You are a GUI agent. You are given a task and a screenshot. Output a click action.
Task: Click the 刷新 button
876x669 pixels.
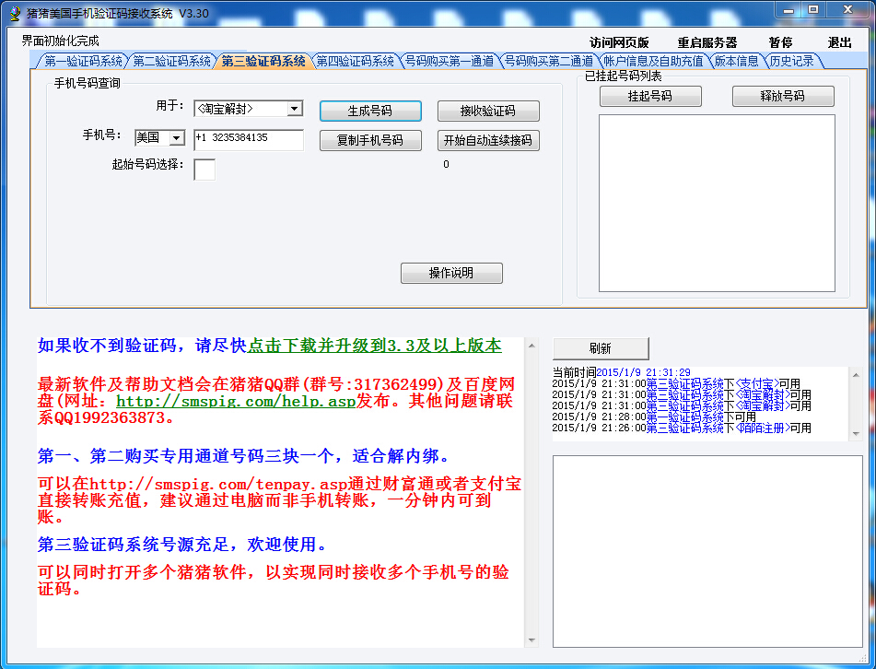click(601, 348)
